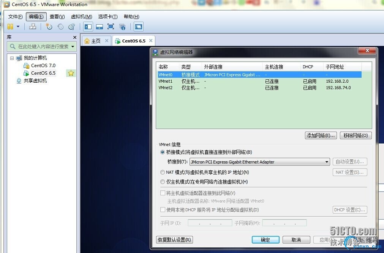384x253 pixels.
Task: Click the 子网掩码 input field
Action: pyautogui.click(x=284, y=223)
